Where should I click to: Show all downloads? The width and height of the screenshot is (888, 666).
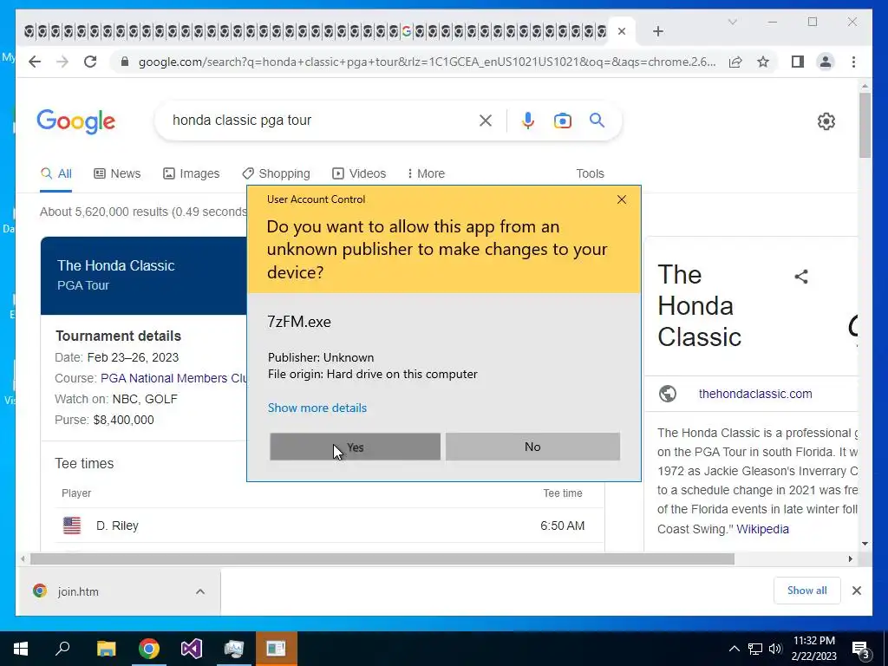pyautogui.click(x=806, y=591)
